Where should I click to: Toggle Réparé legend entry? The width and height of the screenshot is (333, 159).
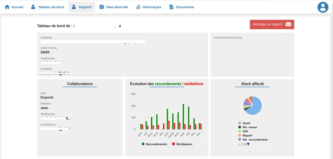point(245,135)
